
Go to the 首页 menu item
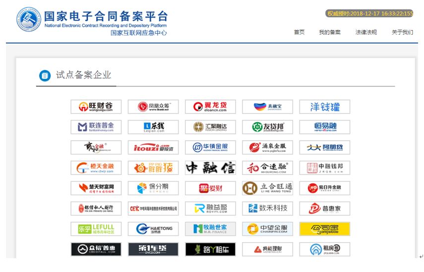pos(299,32)
